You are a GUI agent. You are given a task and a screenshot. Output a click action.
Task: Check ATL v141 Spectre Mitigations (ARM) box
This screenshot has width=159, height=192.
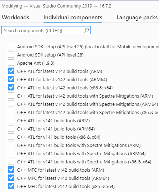[x=11, y=145]
